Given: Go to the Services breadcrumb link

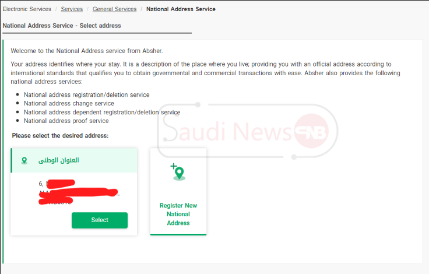Looking at the screenshot, I should click(x=72, y=9).
